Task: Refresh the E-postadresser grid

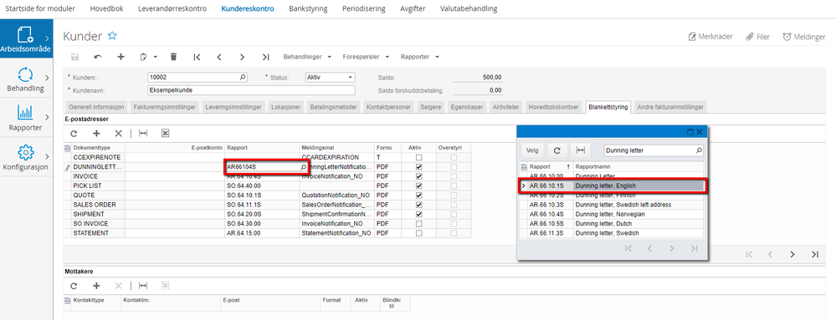Action: click(74, 133)
